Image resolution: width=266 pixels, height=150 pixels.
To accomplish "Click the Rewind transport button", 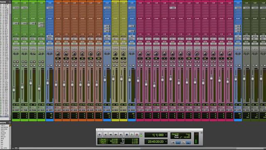I will pos(111,135).
